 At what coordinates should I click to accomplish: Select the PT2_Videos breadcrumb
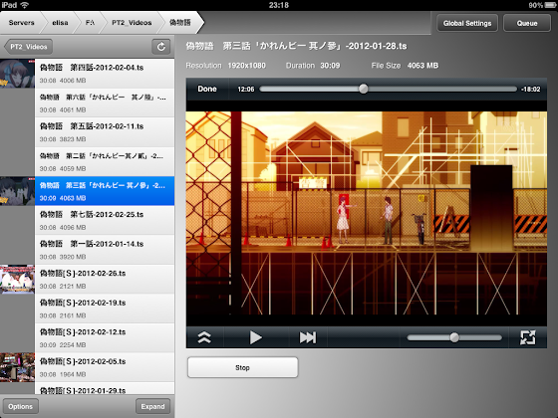pos(132,23)
